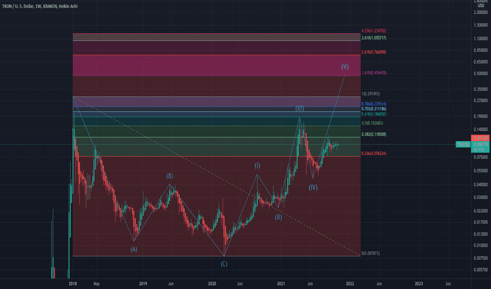
Task: Click the 0.500000 price axis label
Action: point(480,74)
